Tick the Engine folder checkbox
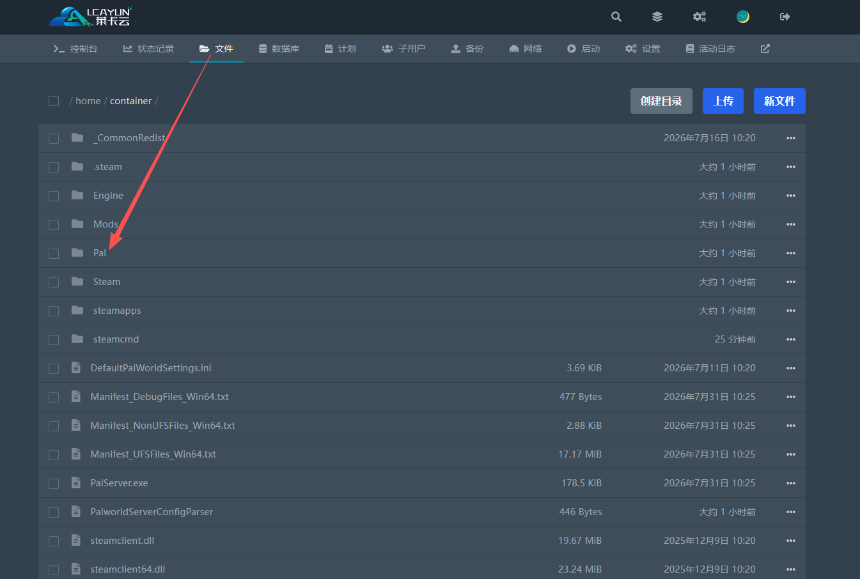Viewport: 860px width, 579px height. [54, 196]
